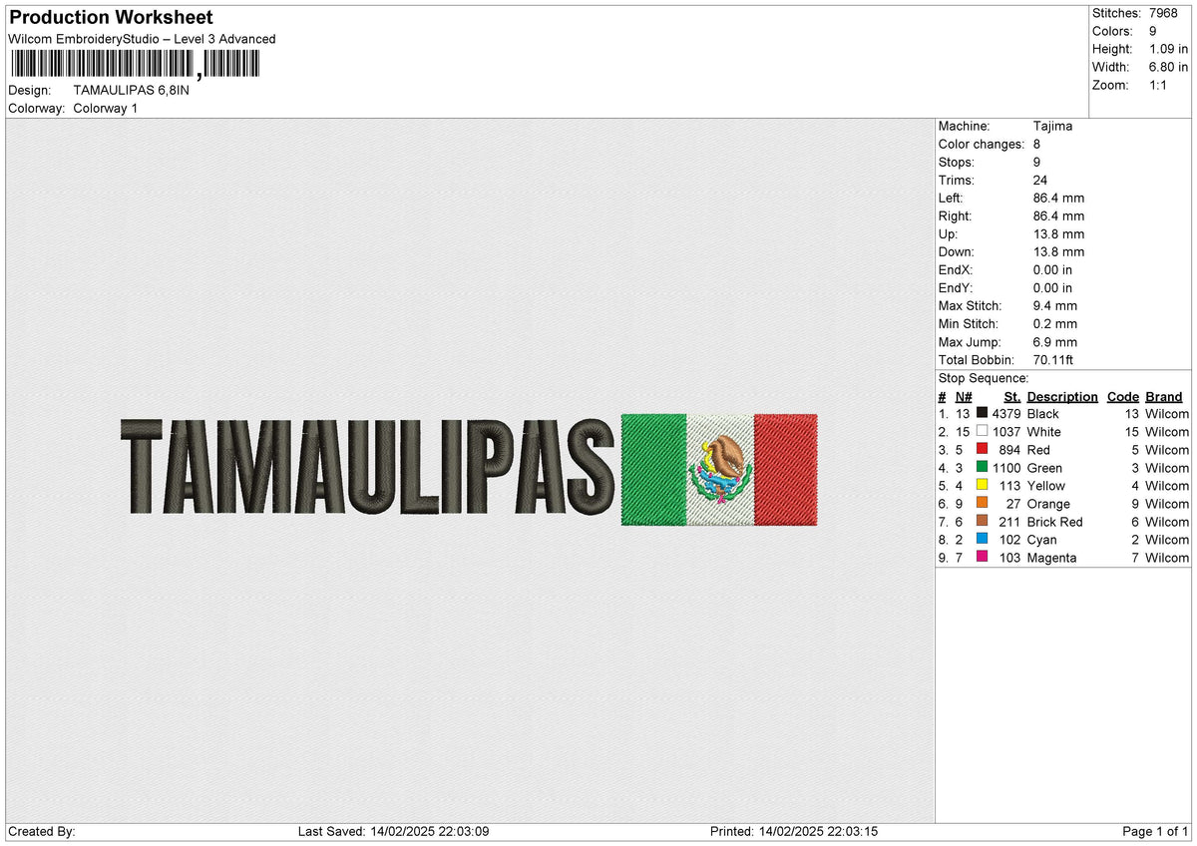Select the 'Orange' description text
Viewport: 1197px width, 846px height.
(x=1048, y=504)
